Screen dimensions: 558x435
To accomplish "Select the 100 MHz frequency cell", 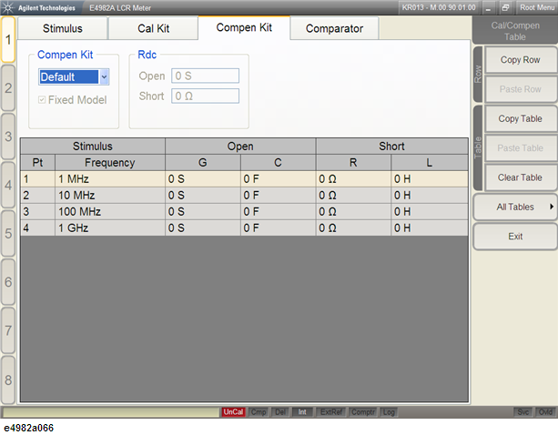I will [110, 212].
